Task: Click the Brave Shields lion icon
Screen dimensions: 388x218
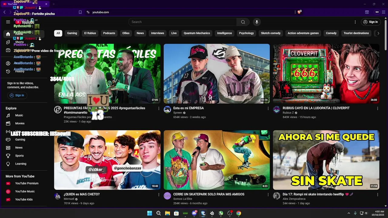Action: click(299, 12)
